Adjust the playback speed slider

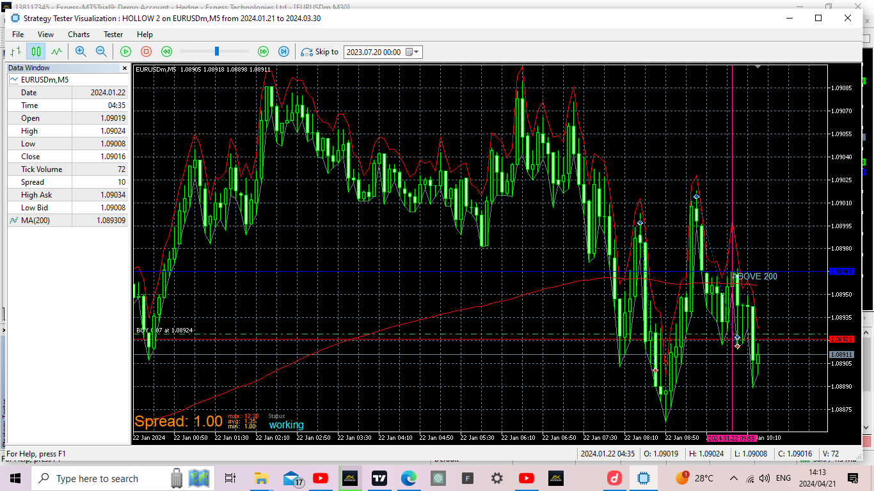pos(217,51)
